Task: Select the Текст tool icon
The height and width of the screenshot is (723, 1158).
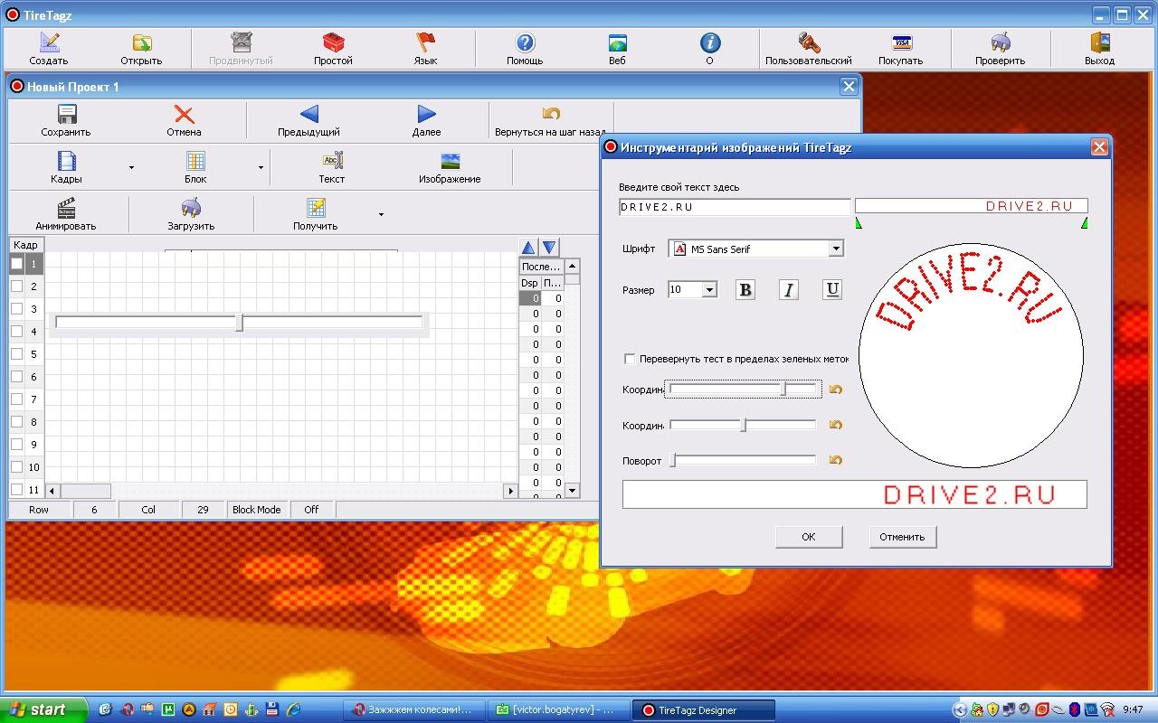Action: click(x=332, y=161)
